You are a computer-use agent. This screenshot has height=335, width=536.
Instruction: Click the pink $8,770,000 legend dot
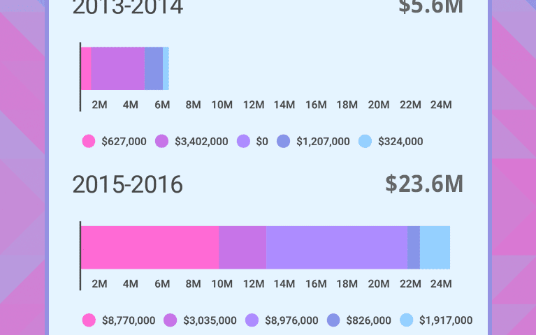[x=89, y=320]
